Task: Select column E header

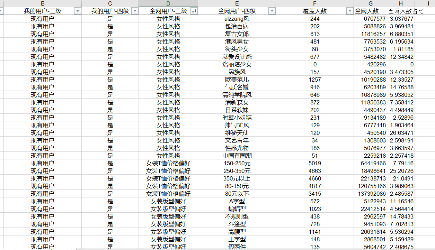Action: tap(237, 3)
